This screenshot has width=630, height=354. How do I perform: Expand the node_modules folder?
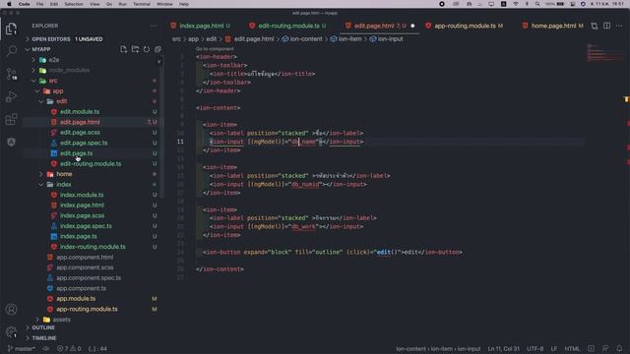point(69,70)
